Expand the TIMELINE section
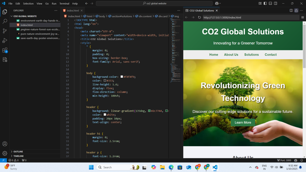Viewport: 306px width, 172px height. (18, 156)
